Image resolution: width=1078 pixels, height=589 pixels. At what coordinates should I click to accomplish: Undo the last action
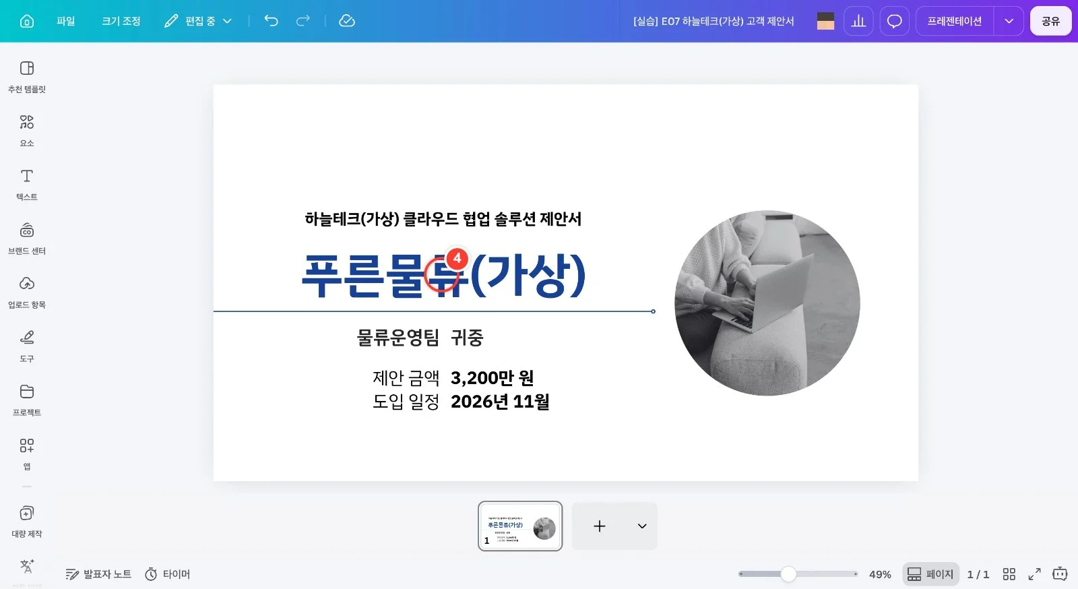271,21
